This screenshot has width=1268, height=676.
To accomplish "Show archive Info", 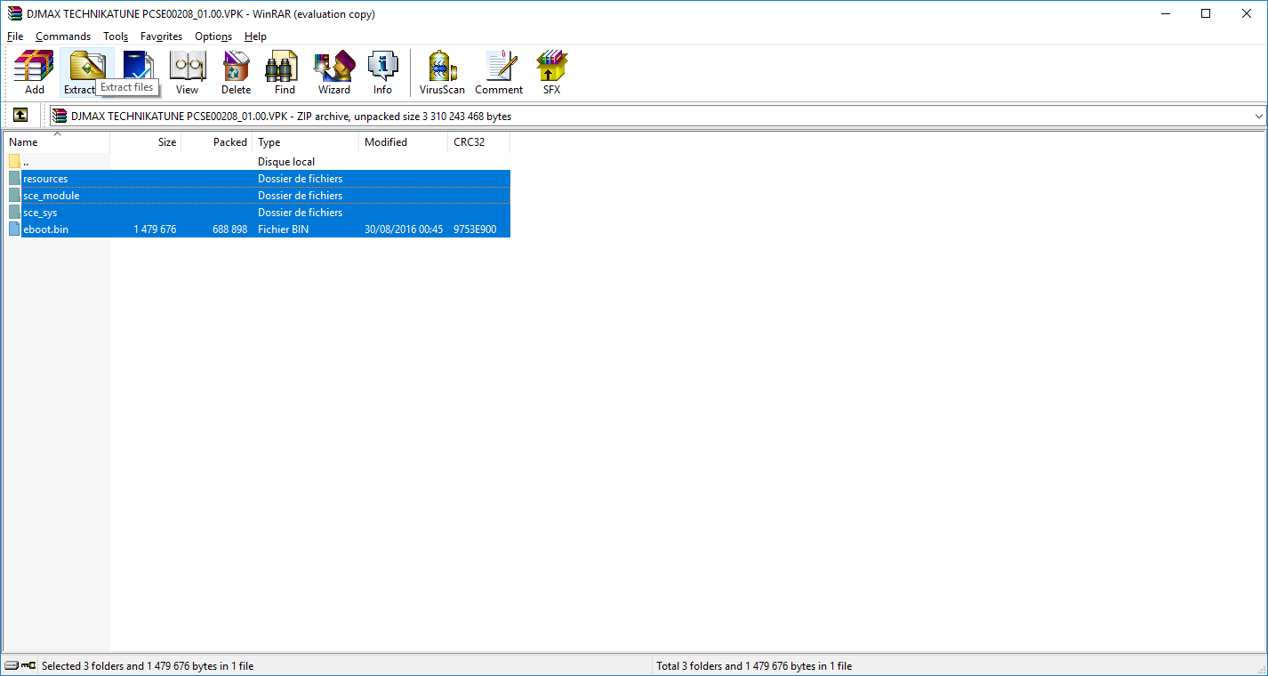I will click(x=382, y=72).
